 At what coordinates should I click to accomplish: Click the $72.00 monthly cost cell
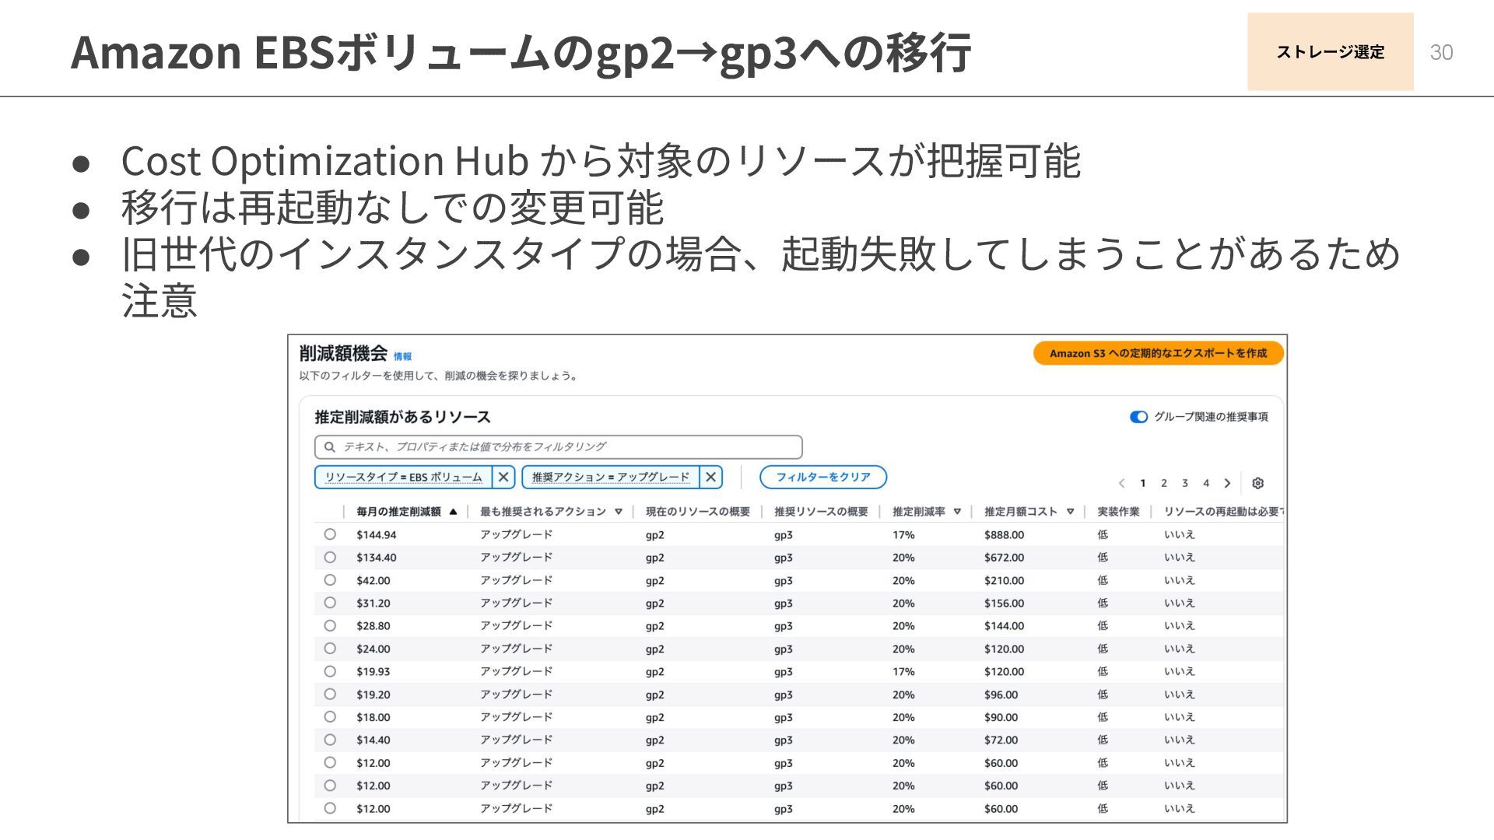click(1001, 740)
